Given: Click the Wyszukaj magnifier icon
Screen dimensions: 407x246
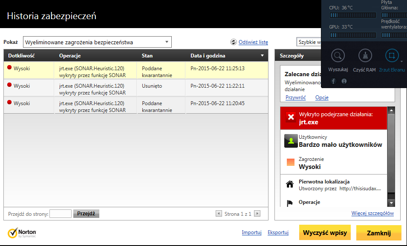Looking at the screenshot, I should click(338, 56).
